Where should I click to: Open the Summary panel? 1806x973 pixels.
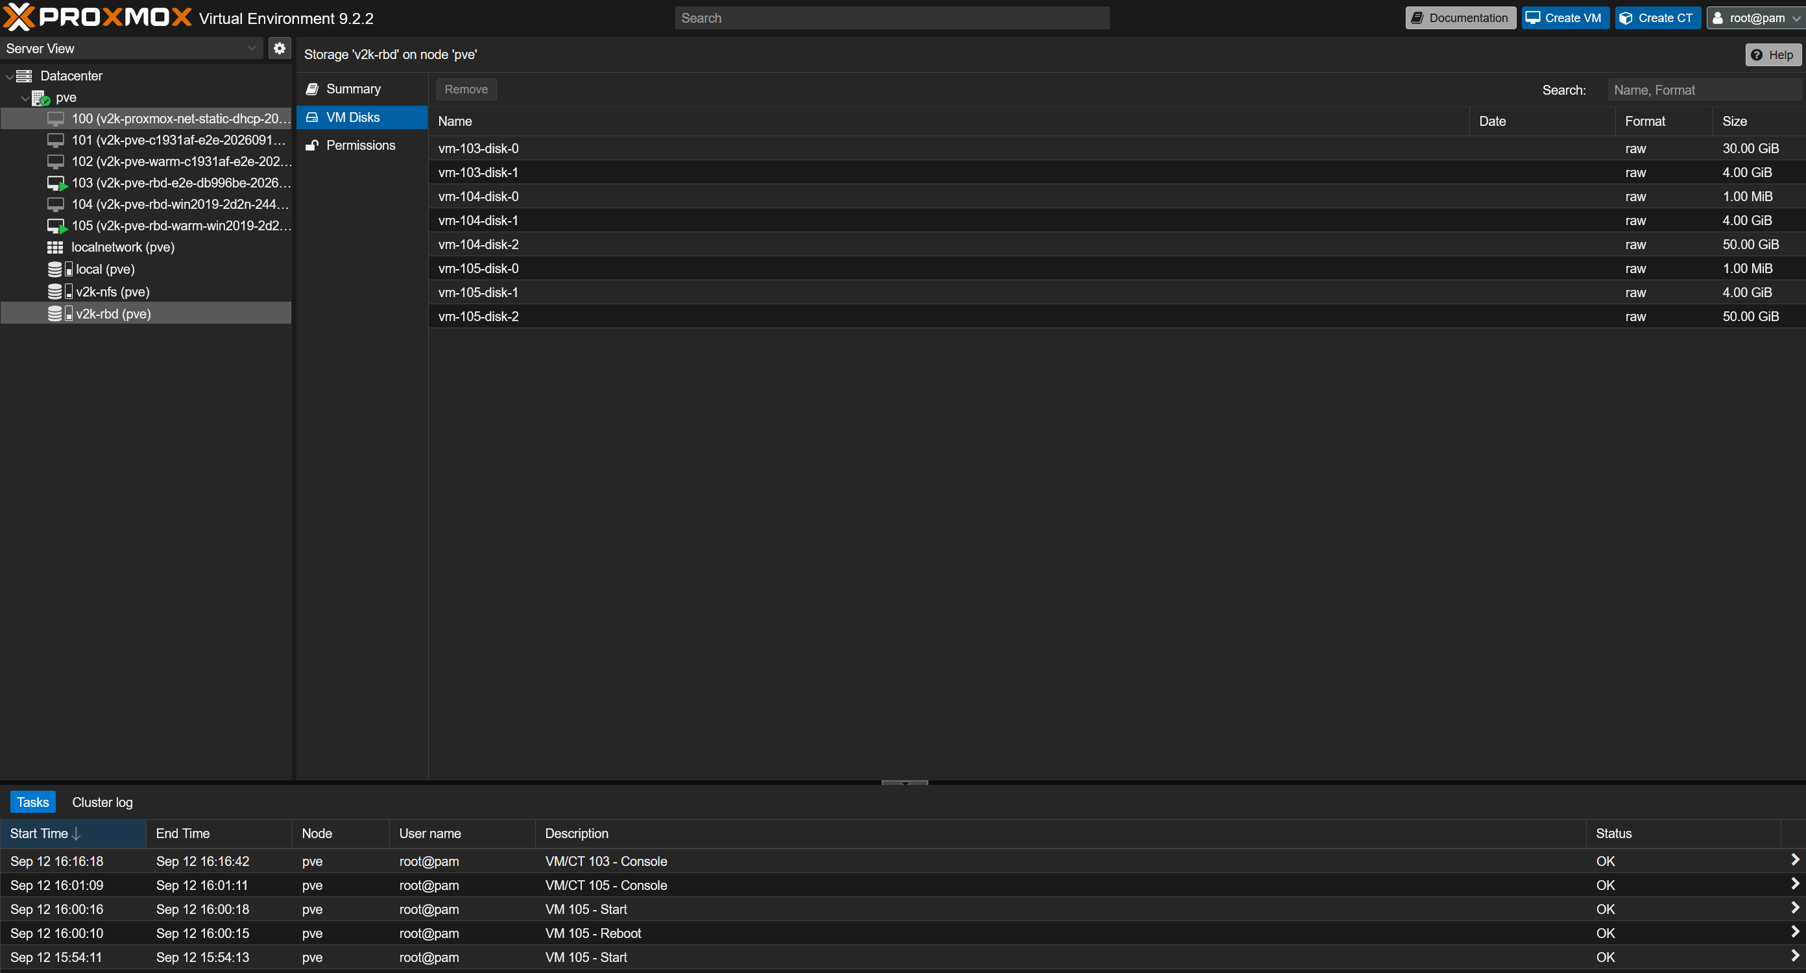tap(362, 89)
